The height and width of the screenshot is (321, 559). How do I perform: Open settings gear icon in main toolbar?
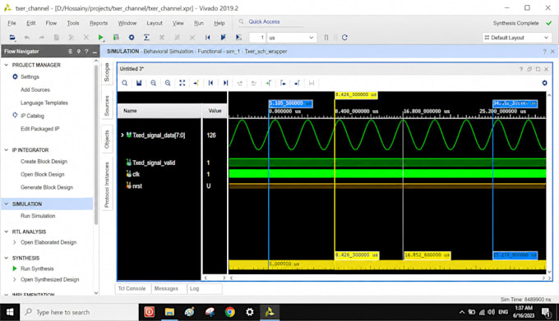[132, 38]
